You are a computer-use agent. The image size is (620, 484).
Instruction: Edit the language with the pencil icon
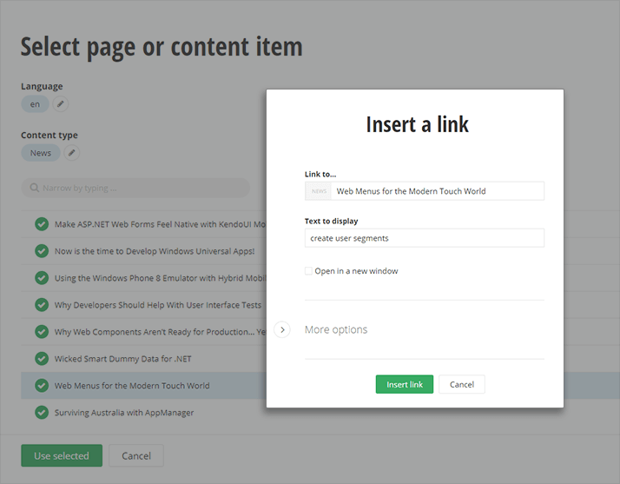[x=60, y=104]
